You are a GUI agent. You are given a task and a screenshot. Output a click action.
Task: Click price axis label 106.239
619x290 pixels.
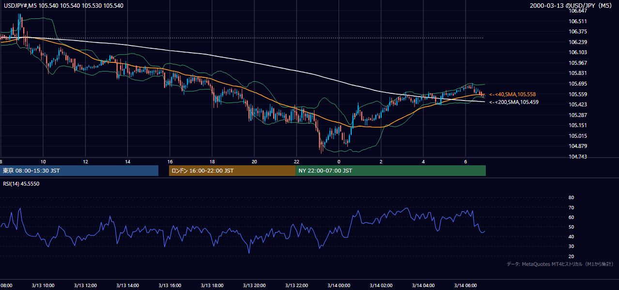point(578,42)
